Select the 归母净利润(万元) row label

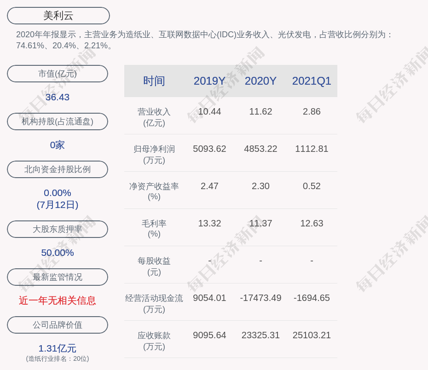point(154,154)
